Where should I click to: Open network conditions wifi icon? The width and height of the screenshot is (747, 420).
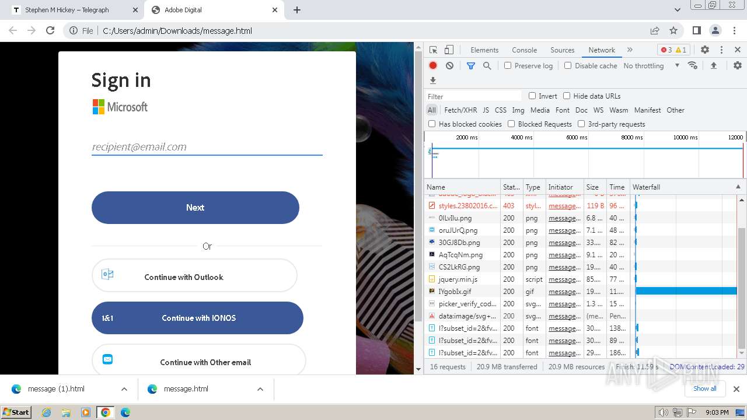(x=693, y=65)
